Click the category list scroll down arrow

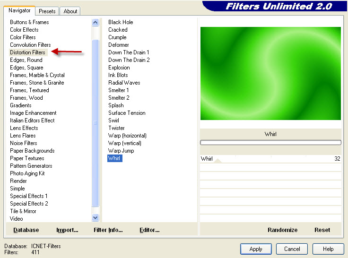pos(95,218)
